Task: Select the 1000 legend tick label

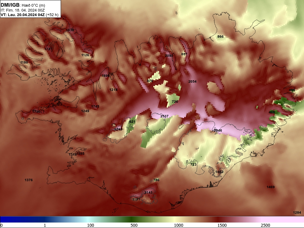Action: pyautogui.click(x=178, y=225)
